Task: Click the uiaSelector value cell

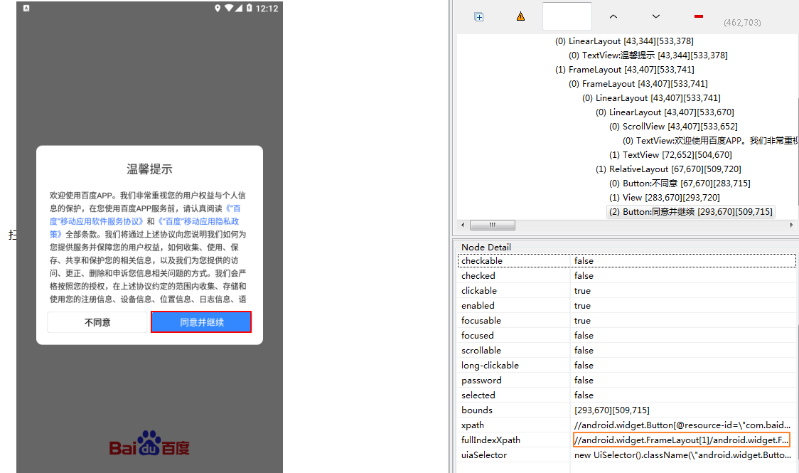Action: tap(683, 455)
